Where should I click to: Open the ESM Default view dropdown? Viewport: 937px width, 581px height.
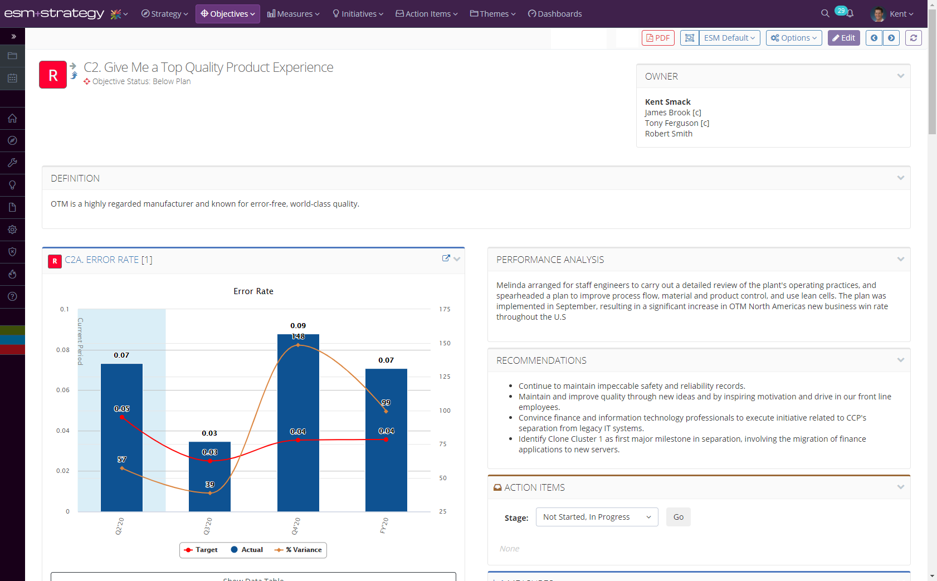pyautogui.click(x=729, y=38)
